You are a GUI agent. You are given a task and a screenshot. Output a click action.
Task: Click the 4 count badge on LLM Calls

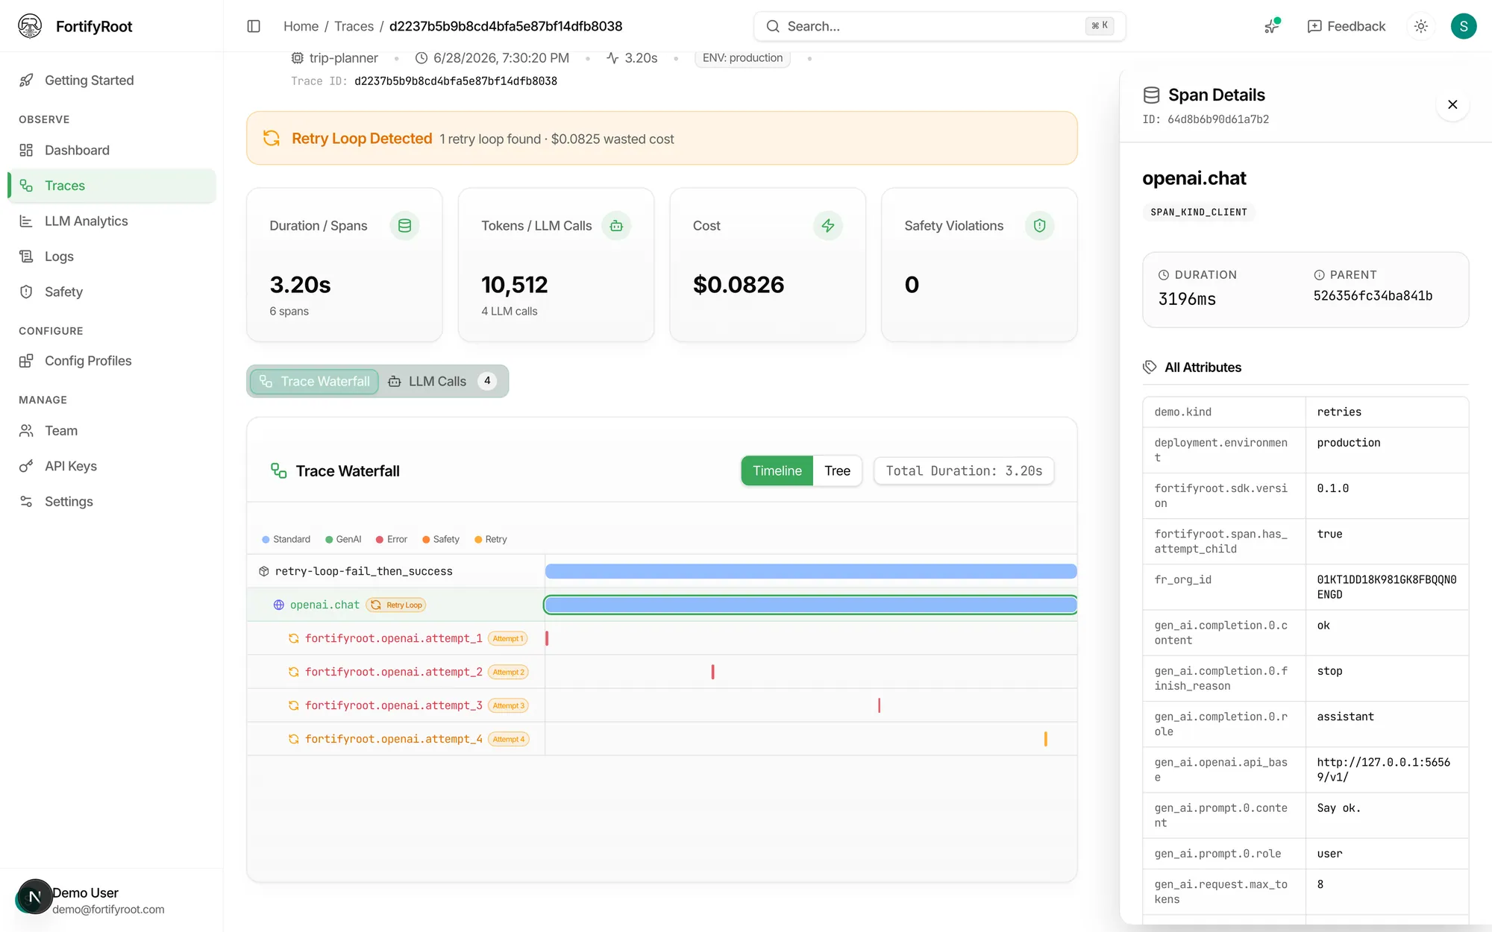pos(487,381)
